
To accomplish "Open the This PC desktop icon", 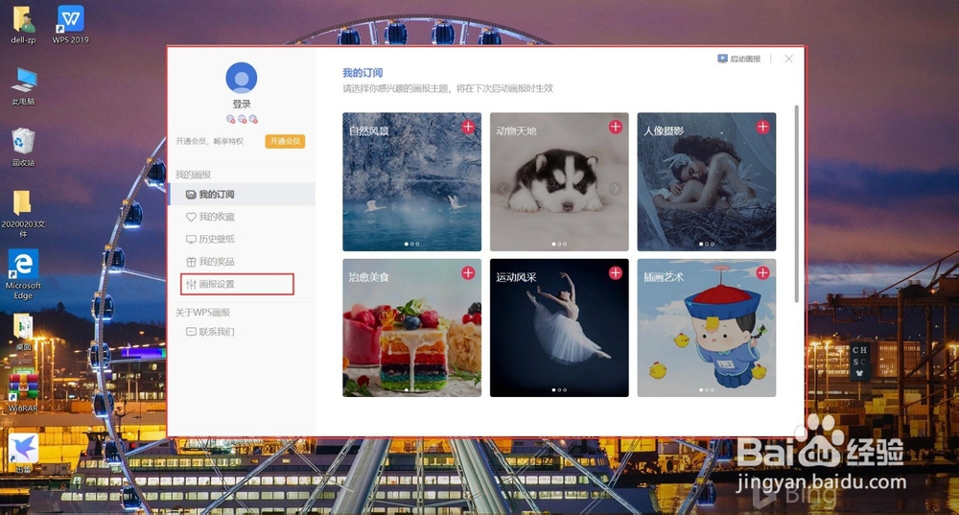I will (23, 87).
